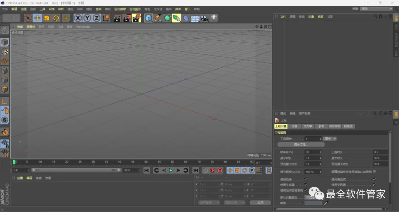The width and height of the screenshot is (399, 212).
Task: Toggle 使用生成器 checkbox
Action: [306, 185]
